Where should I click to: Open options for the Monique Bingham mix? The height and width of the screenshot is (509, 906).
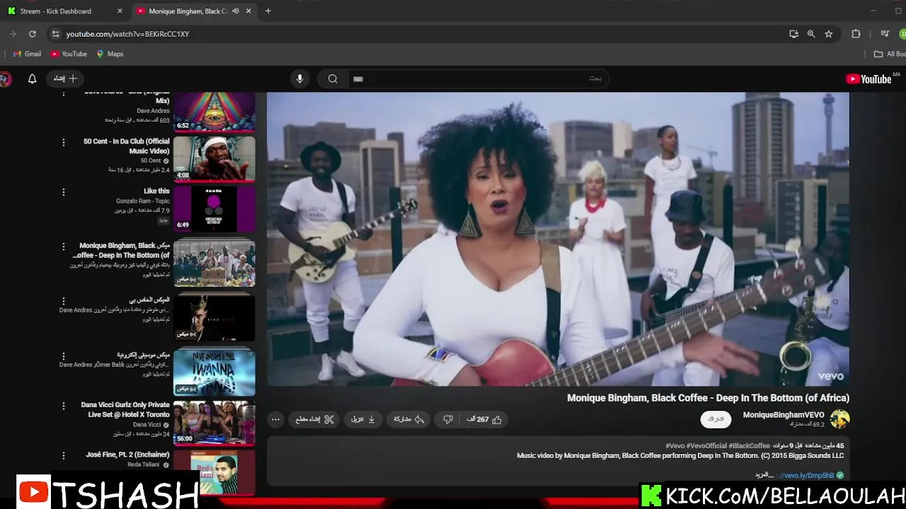click(x=63, y=247)
